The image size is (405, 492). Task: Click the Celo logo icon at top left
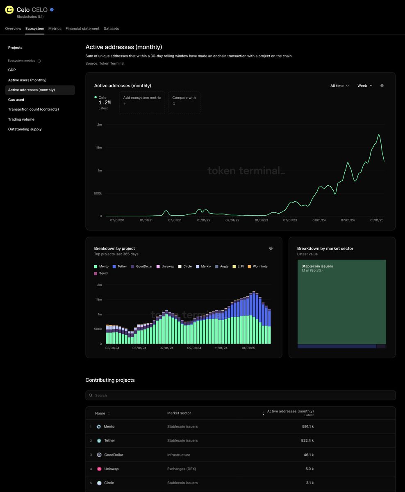pos(9,9)
